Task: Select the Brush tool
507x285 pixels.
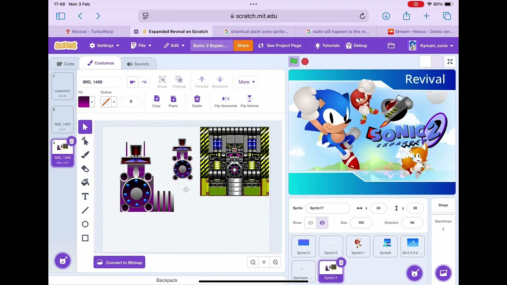Action: coord(85,155)
